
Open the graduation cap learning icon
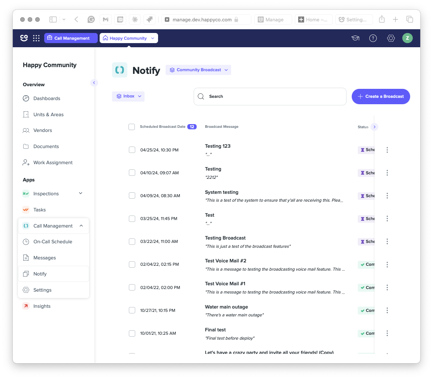coord(355,38)
